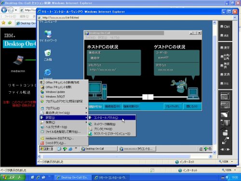Click シャットダウン(U)... in the Start menu
Screen dimensions: 241x181
[x=64, y=143]
